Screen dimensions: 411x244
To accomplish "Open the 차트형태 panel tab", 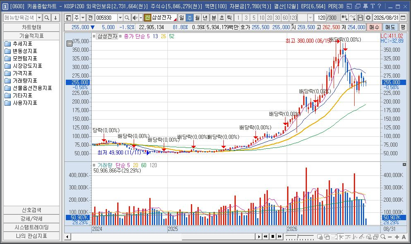I will click(31, 27).
